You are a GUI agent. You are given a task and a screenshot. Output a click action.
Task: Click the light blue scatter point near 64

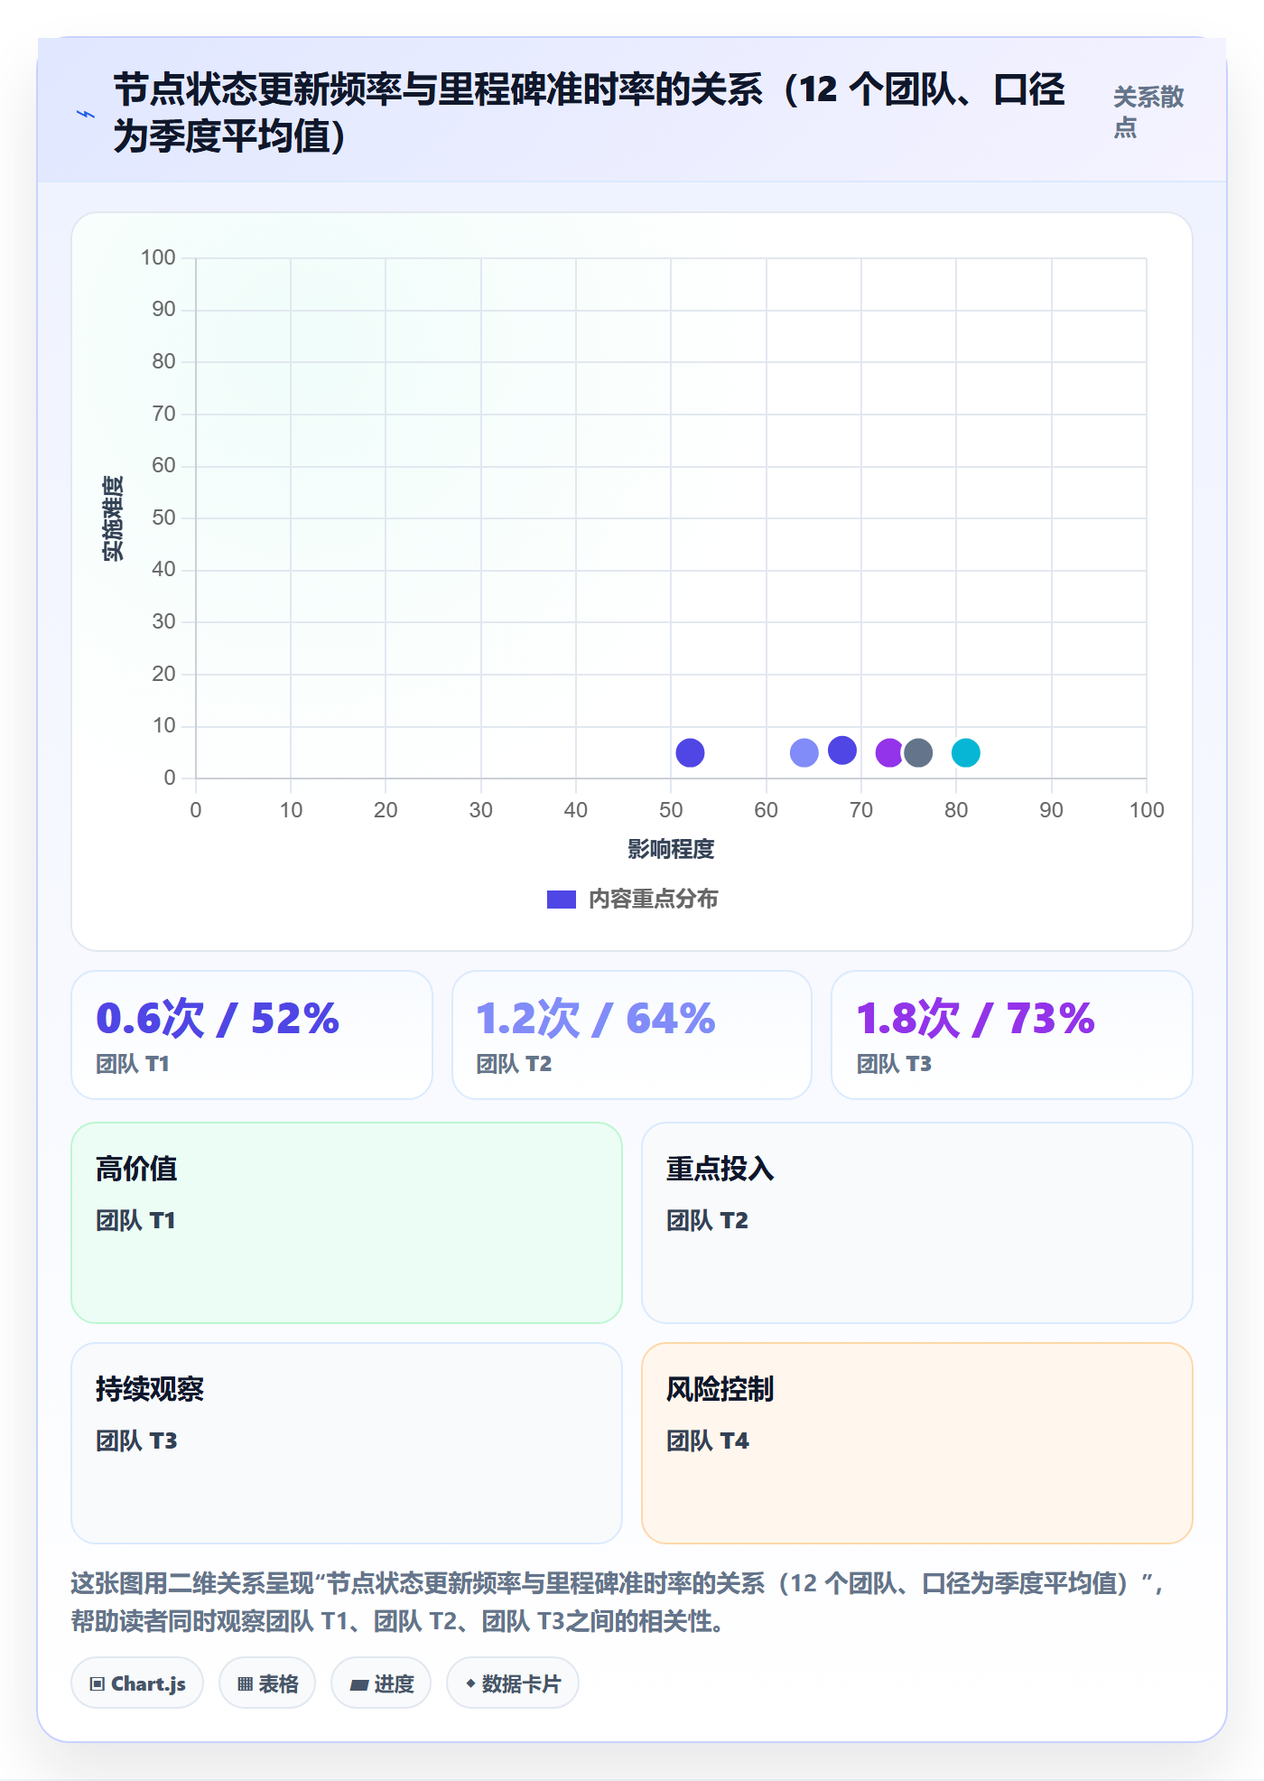pyautogui.click(x=804, y=752)
